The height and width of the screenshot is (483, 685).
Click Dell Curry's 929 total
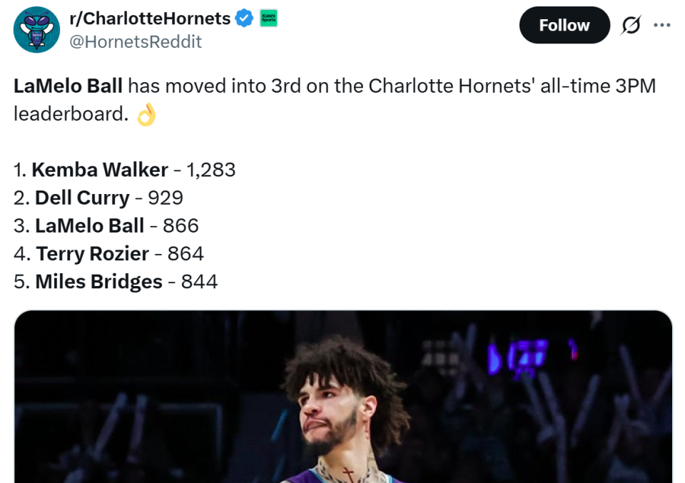(x=166, y=198)
